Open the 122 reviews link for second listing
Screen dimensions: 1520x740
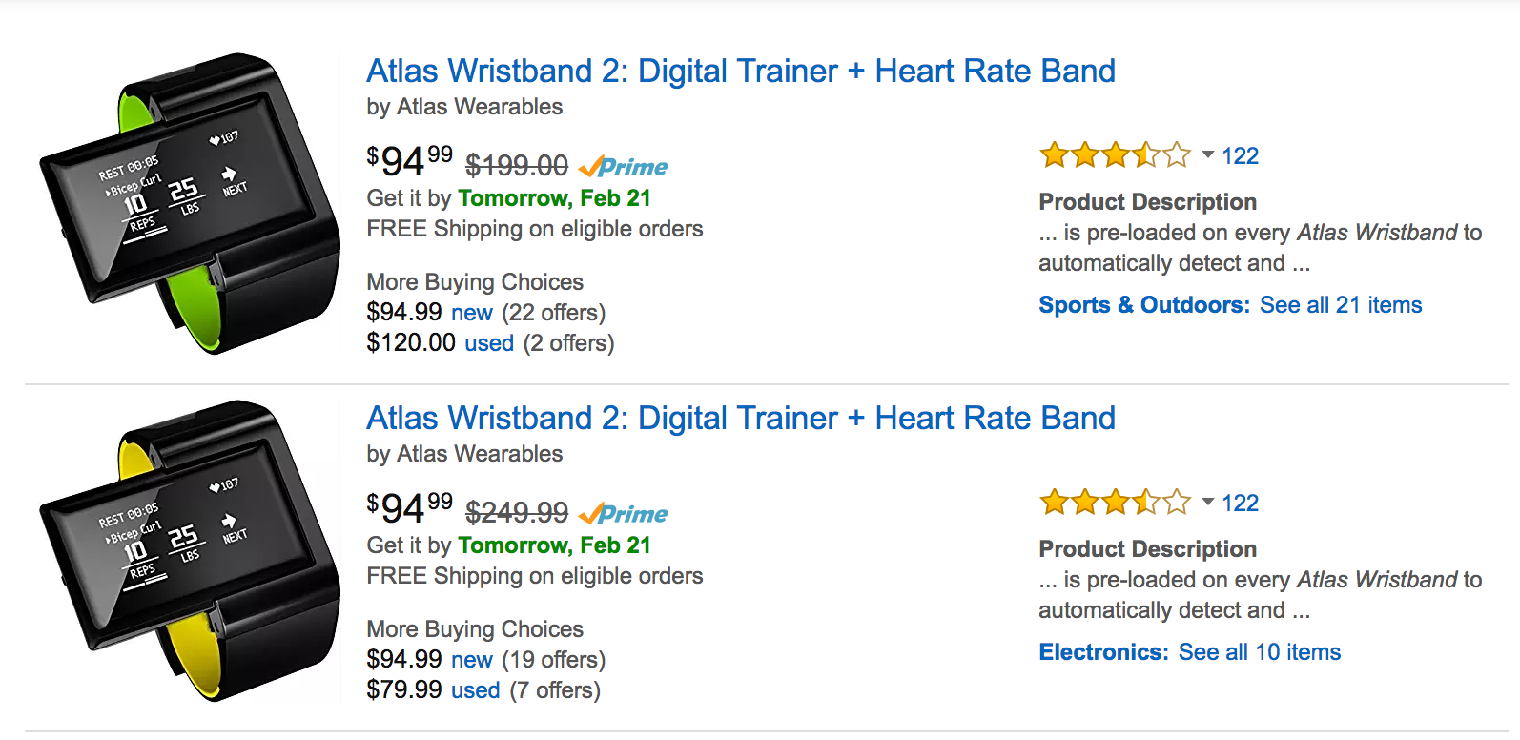pyautogui.click(x=1240, y=504)
